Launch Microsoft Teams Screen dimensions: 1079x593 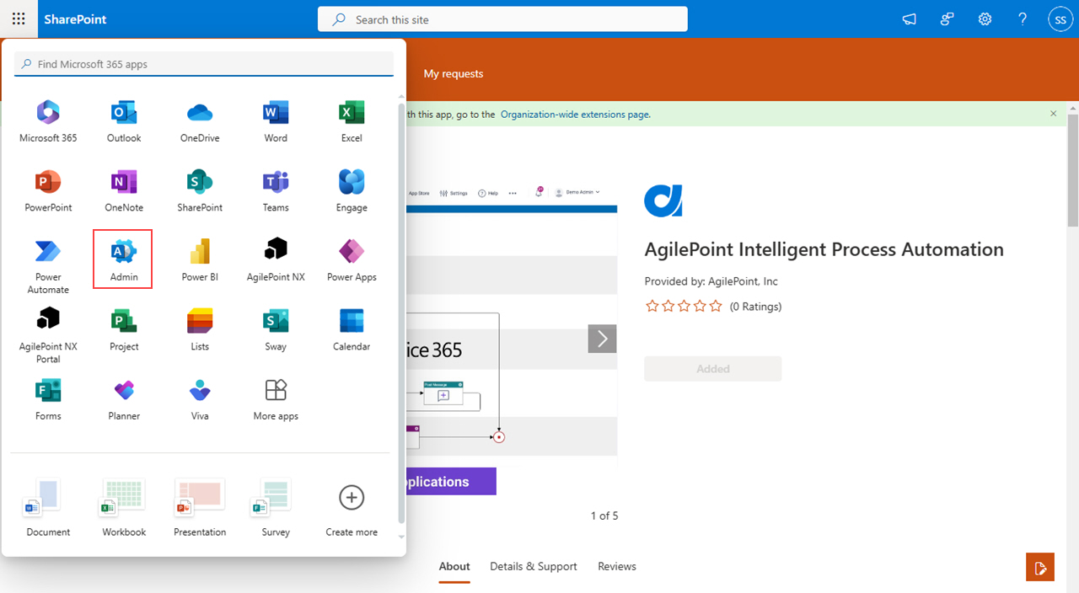coord(276,190)
